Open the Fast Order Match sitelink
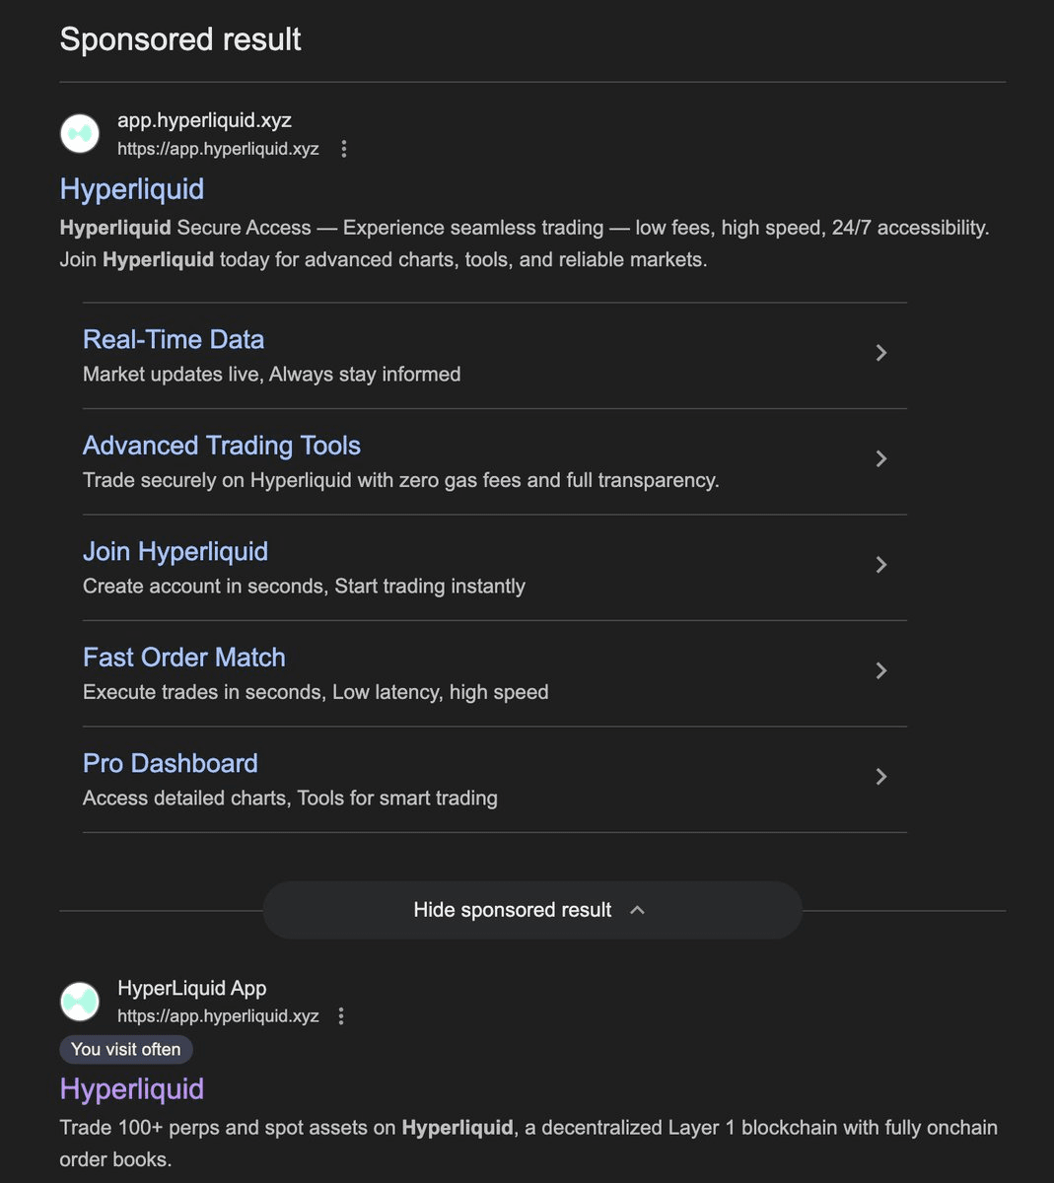Image resolution: width=1054 pixels, height=1183 pixels. pos(184,658)
